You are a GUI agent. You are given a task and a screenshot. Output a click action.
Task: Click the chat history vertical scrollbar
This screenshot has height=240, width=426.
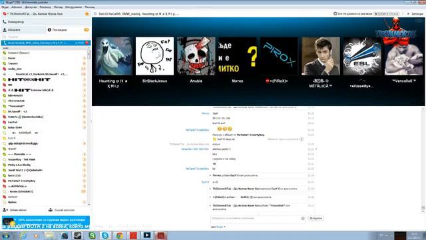(x=423, y=161)
